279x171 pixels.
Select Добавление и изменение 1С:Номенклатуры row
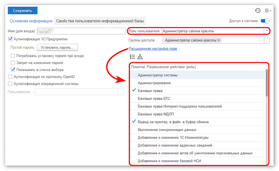point(198,138)
